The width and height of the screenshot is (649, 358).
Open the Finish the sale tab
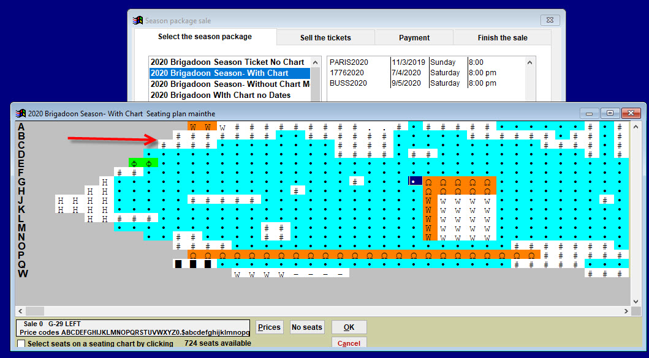coord(503,37)
